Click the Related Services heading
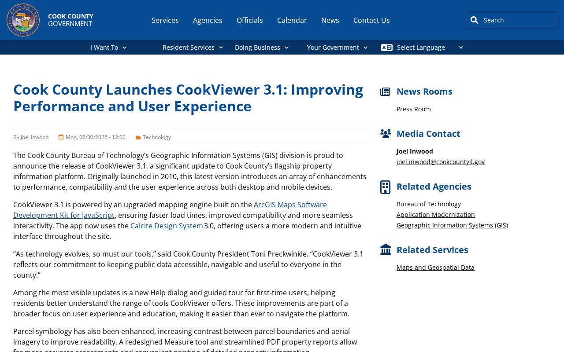Screen dimensions: 564x352 pos(432,250)
